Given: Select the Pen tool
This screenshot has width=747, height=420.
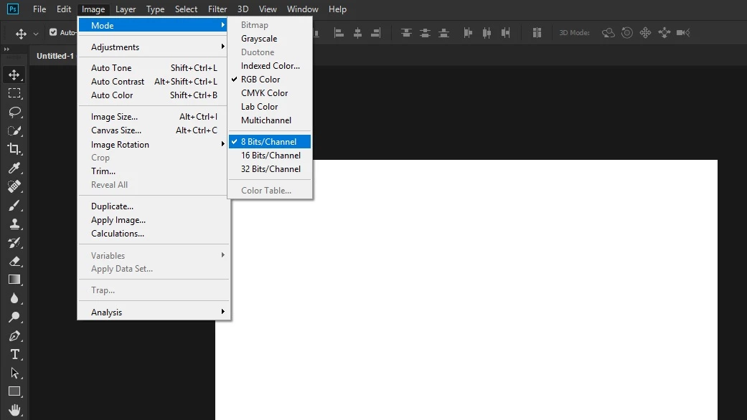Looking at the screenshot, I should tap(14, 336).
